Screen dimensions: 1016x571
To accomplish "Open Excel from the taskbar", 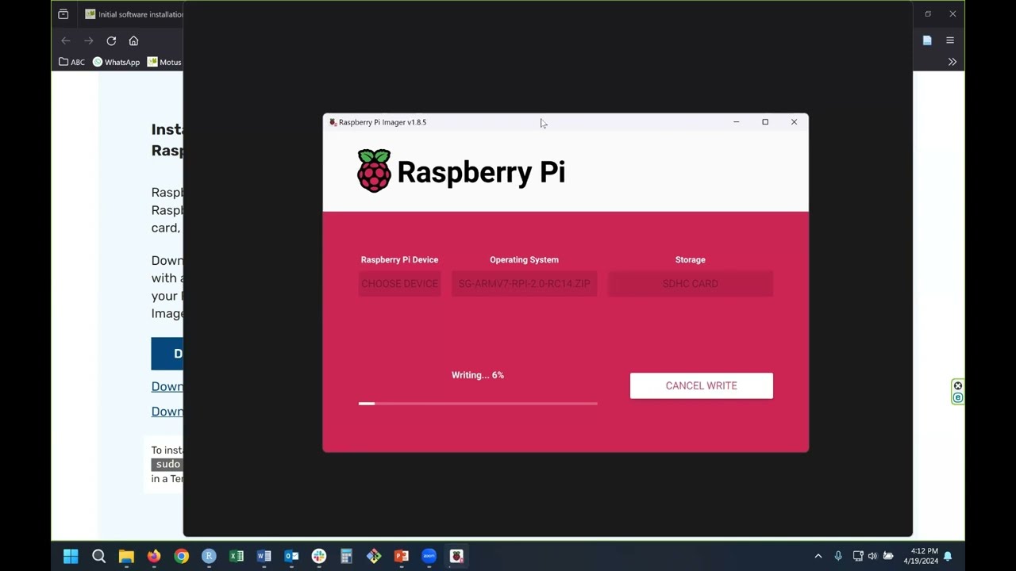I will pyautogui.click(x=237, y=556).
